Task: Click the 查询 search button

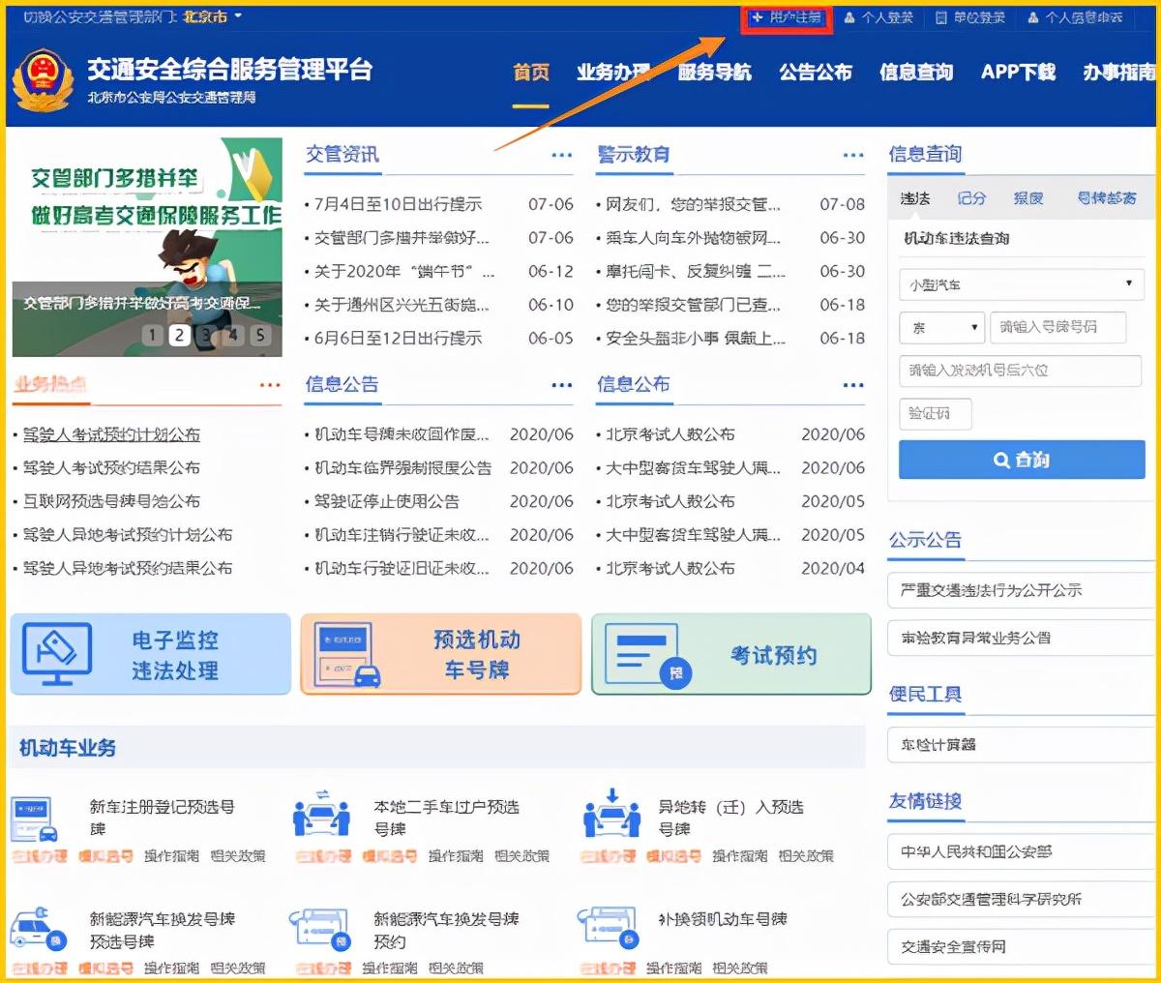Action: pyautogui.click(x=1021, y=460)
